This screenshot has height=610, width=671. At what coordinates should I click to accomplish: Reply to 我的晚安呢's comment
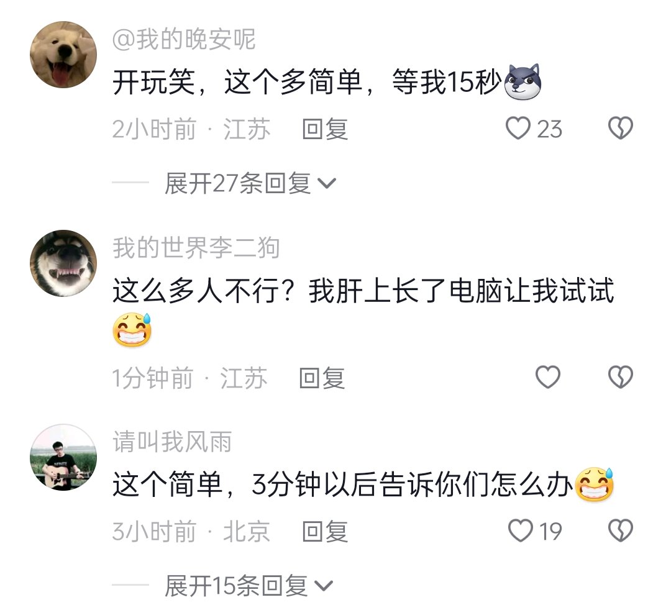tap(325, 129)
